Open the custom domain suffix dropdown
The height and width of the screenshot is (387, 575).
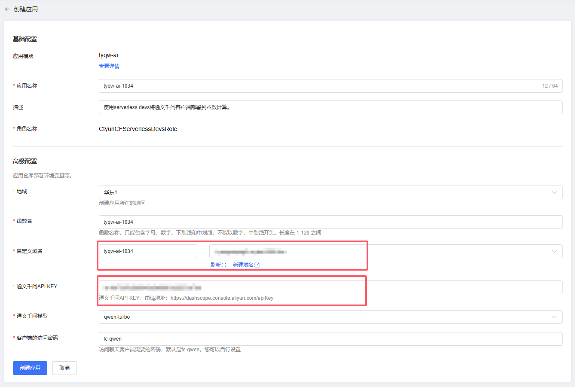(386, 251)
